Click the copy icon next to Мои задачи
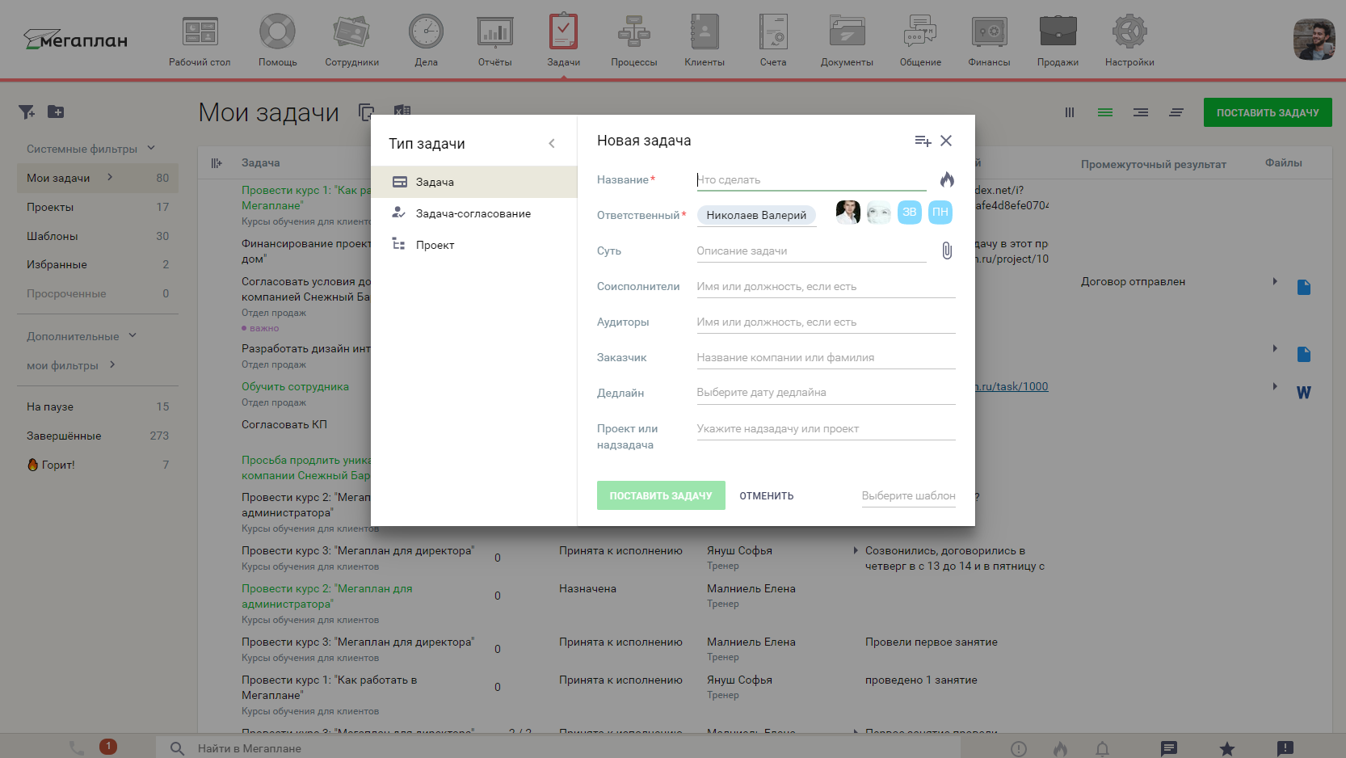 pyautogui.click(x=367, y=112)
